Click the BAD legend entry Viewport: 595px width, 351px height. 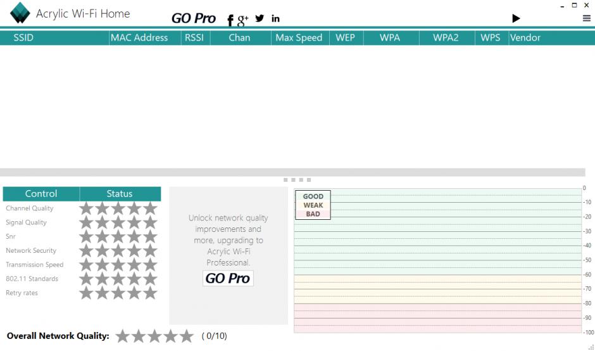(313, 214)
